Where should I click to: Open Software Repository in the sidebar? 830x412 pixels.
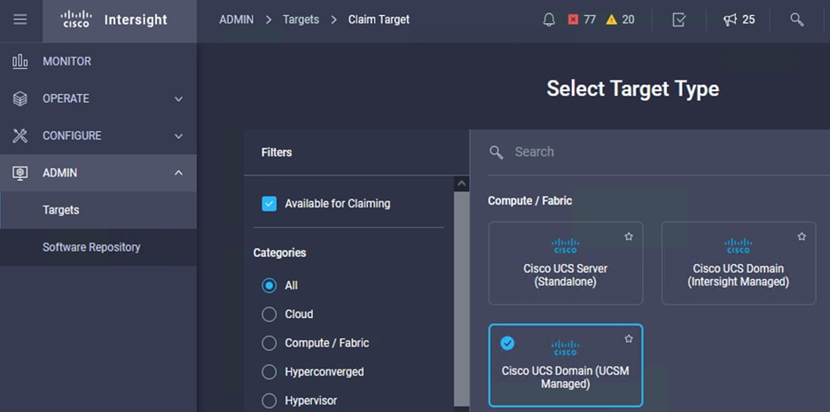[x=91, y=247]
